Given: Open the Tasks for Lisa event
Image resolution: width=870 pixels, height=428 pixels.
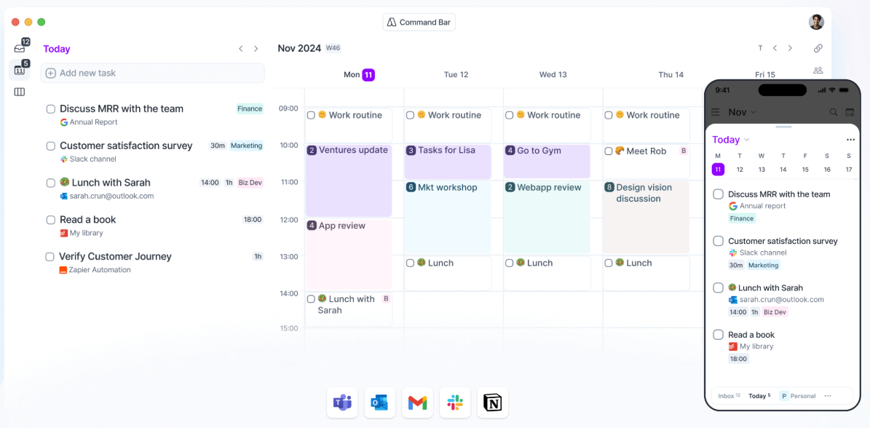Looking at the screenshot, I should coord(448,162).
